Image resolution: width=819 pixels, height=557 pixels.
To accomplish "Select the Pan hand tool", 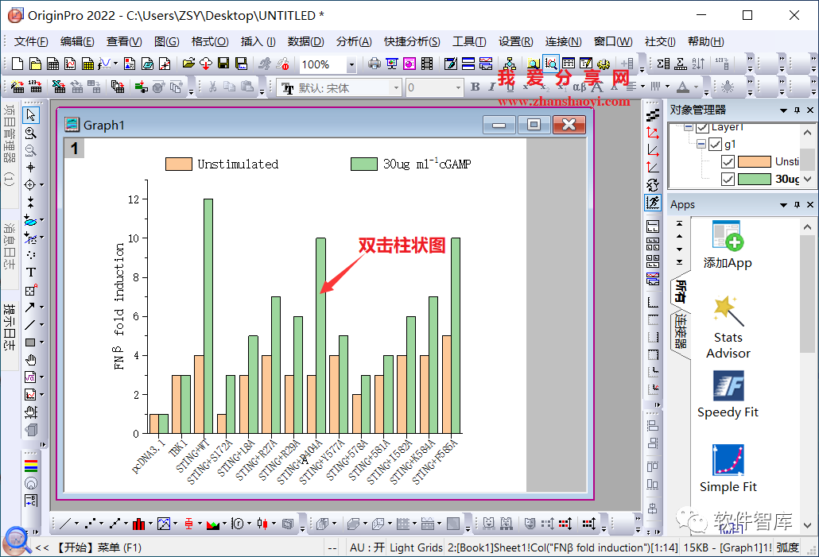I will (x=31, y=360).
